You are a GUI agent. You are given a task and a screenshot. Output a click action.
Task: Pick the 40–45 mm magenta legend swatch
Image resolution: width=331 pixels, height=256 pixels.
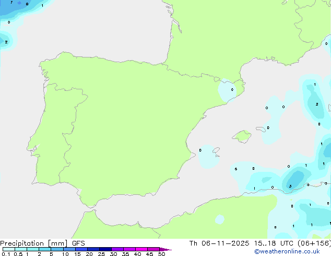pos(141,249)
